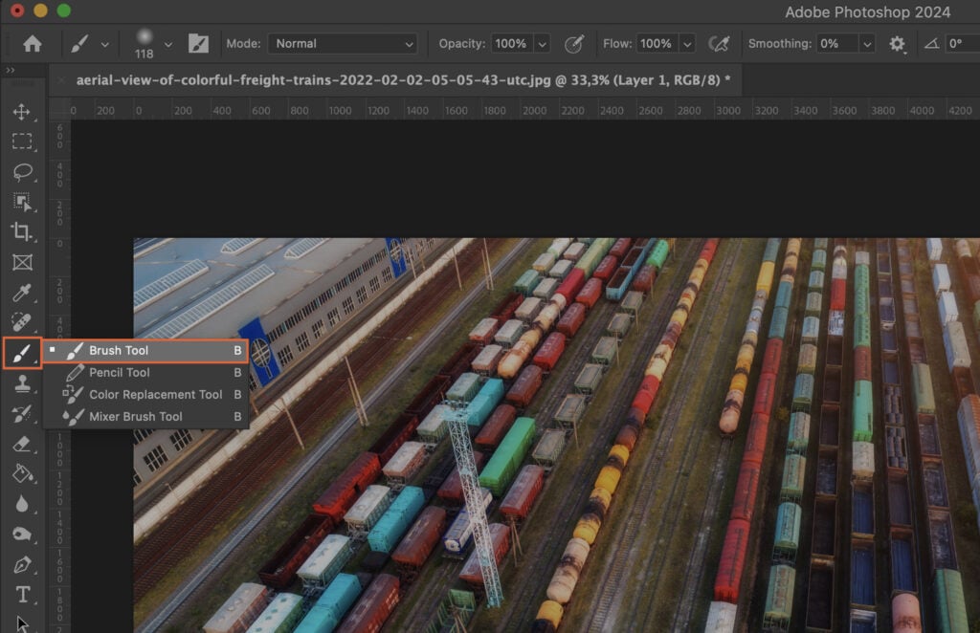Select the Gradient or Paint Bucket tool
Viewport: 980px width, 633px height.
[23, 472]
